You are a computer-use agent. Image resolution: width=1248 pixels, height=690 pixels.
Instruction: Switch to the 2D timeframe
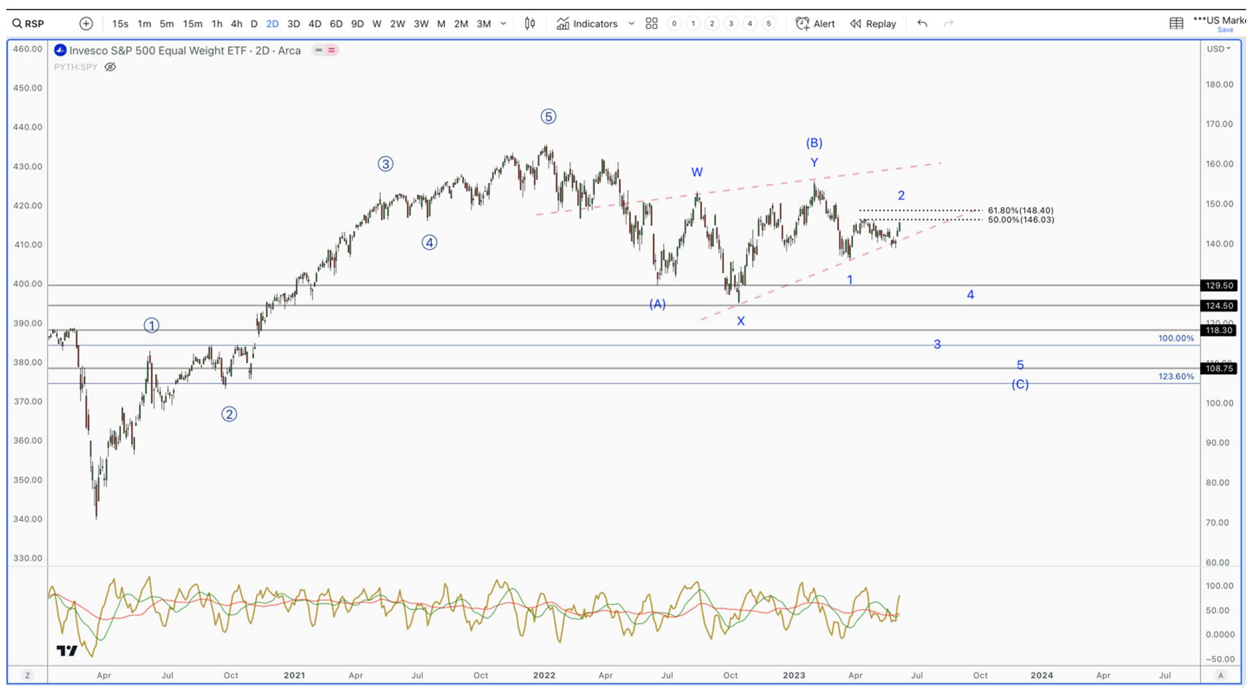pos(272,24)
